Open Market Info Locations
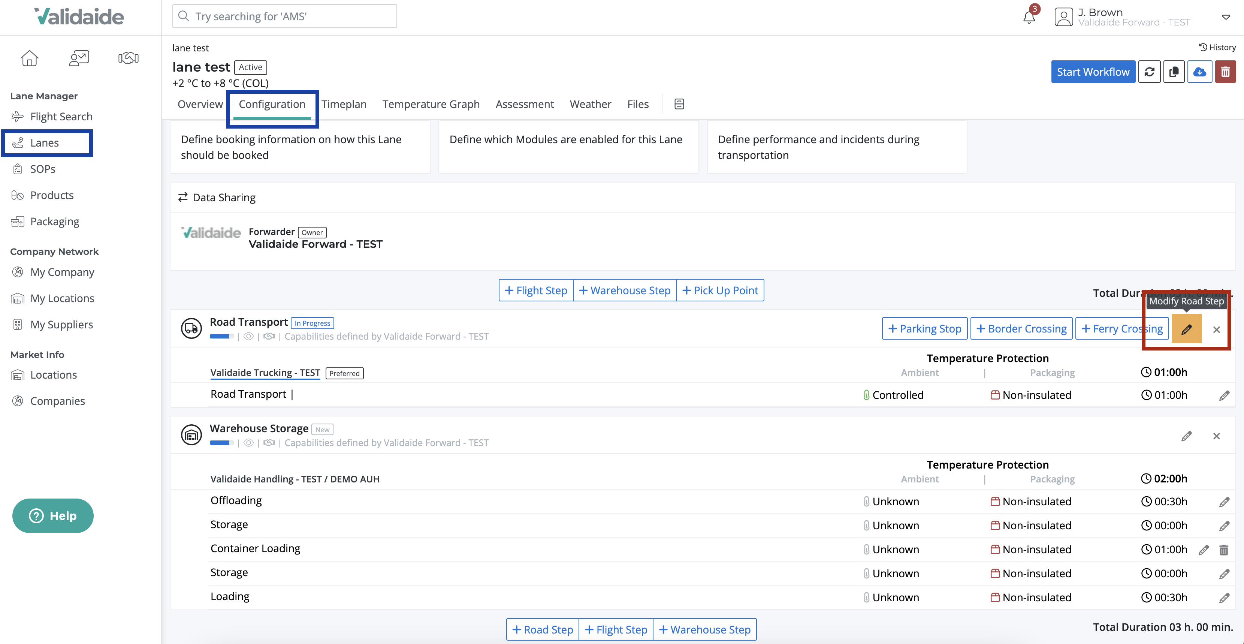The image size is (1244, 644). [44, 375]
